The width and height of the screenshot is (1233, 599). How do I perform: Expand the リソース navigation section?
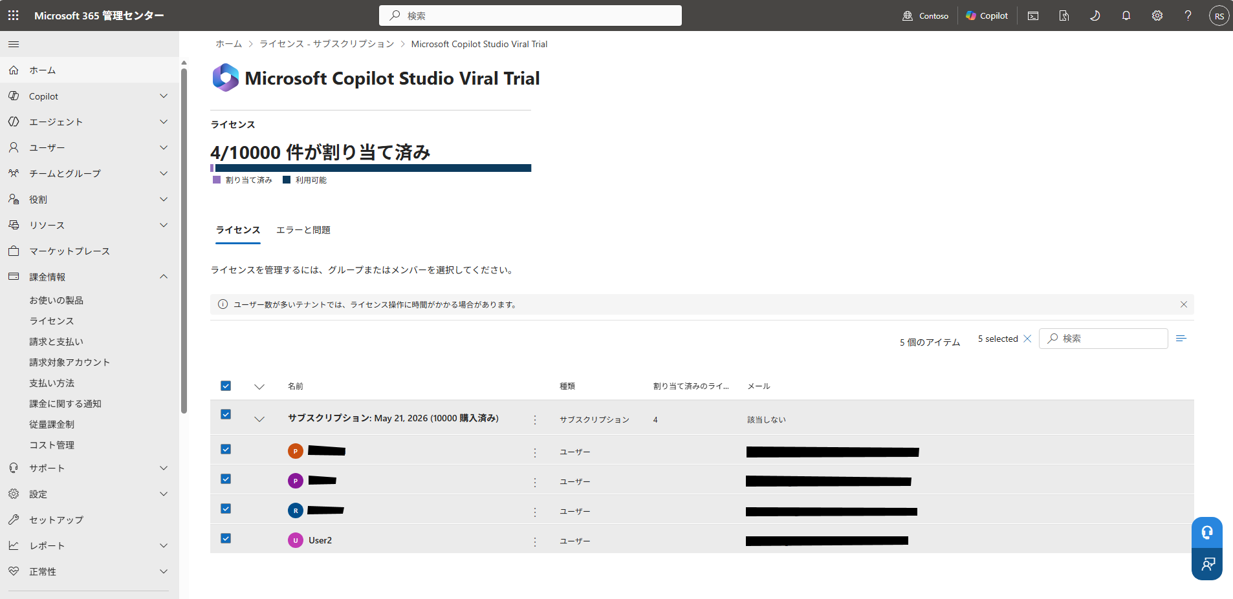click(164, 225)
